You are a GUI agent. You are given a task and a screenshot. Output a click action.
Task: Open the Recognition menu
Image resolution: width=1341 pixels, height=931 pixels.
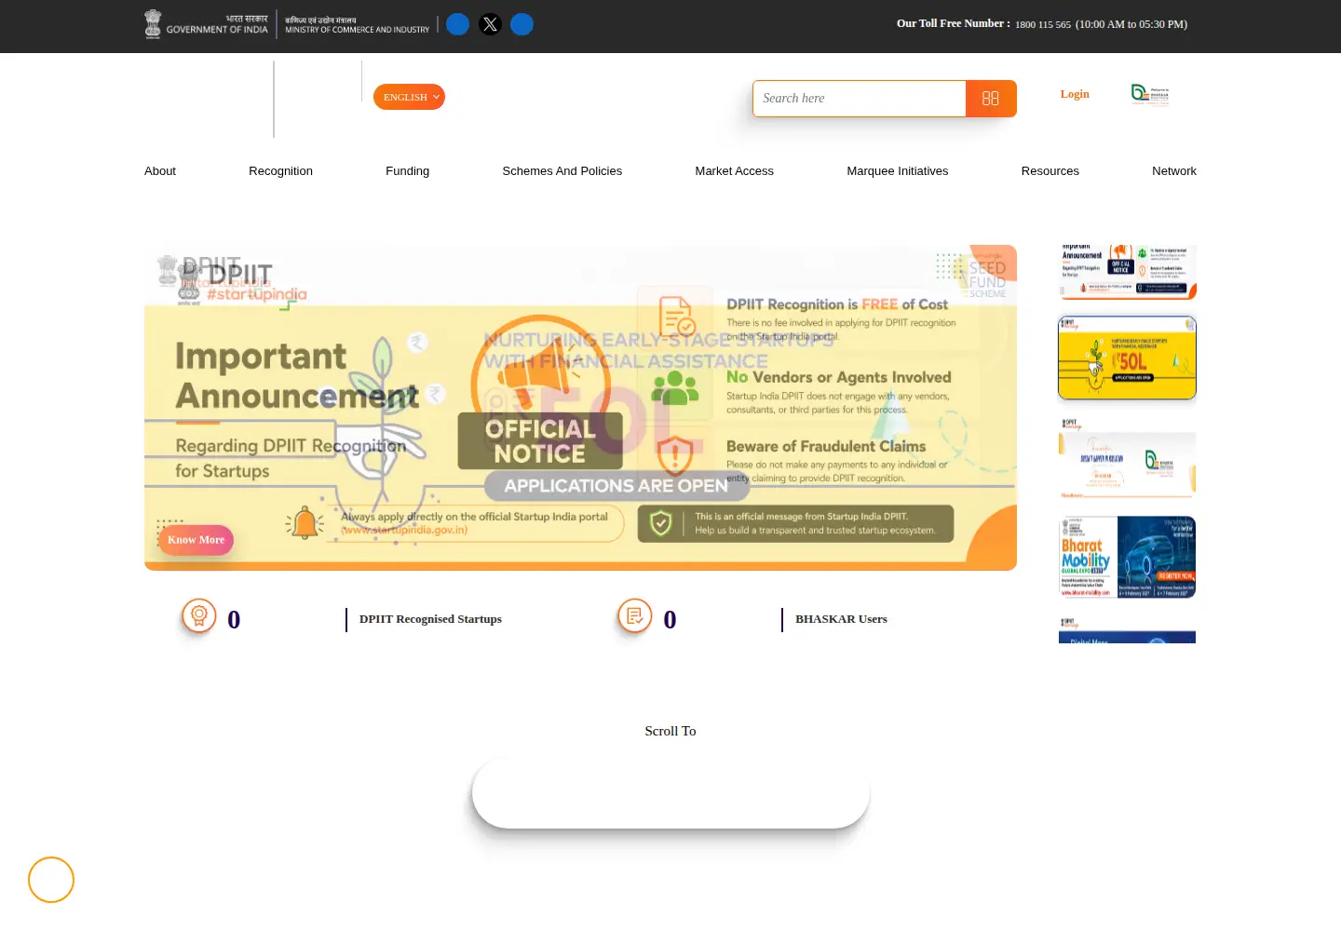pos(280,171)
